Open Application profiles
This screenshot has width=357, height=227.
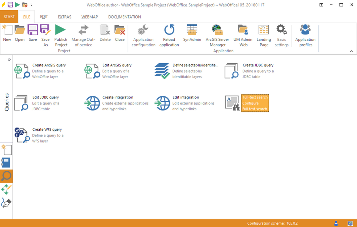click(305, 30)
